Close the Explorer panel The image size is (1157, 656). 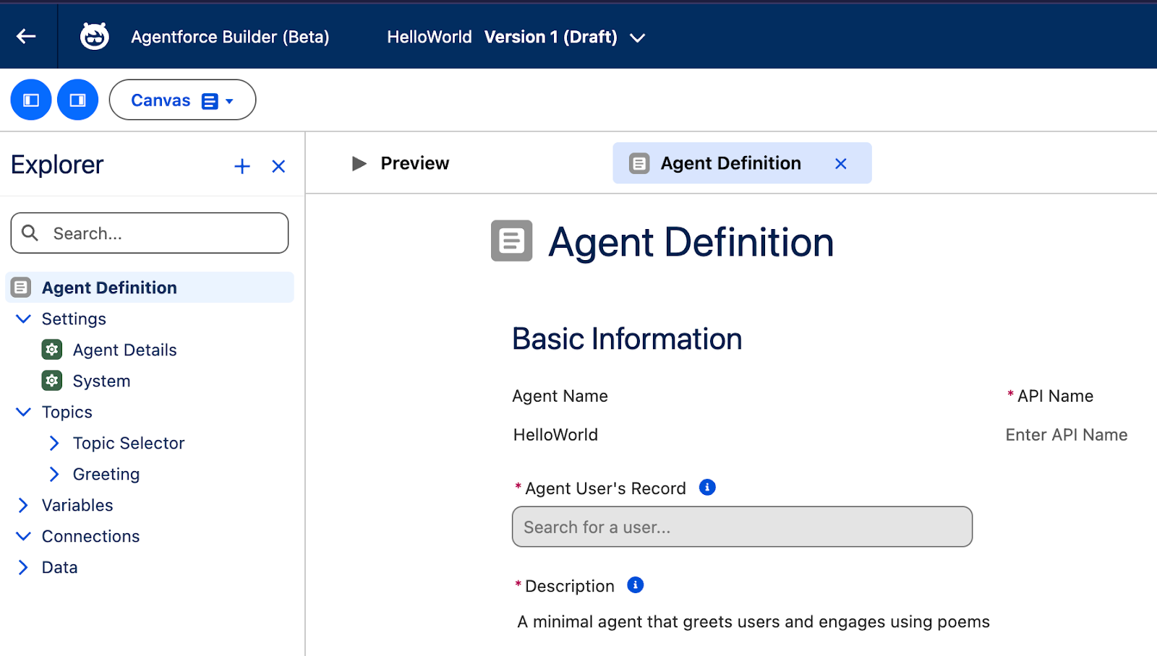click(278, 166)
